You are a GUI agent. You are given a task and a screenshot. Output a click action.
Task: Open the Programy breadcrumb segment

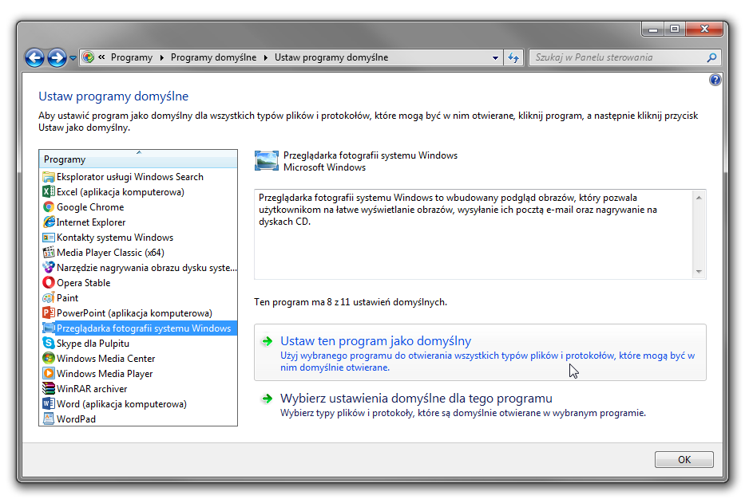point(132,57)
